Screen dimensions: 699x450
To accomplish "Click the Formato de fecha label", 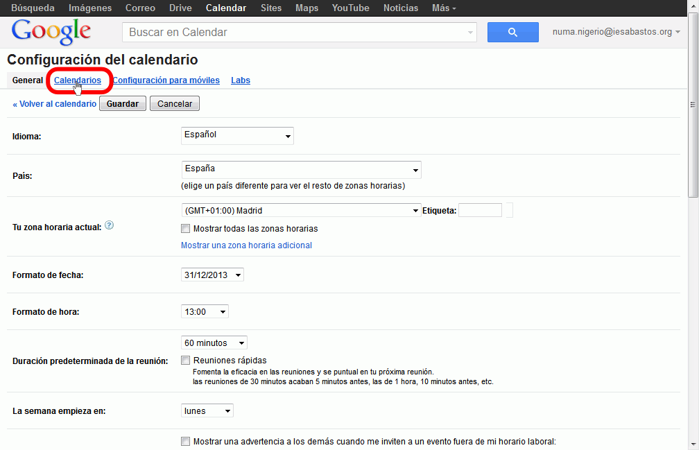I will [48, 275].
